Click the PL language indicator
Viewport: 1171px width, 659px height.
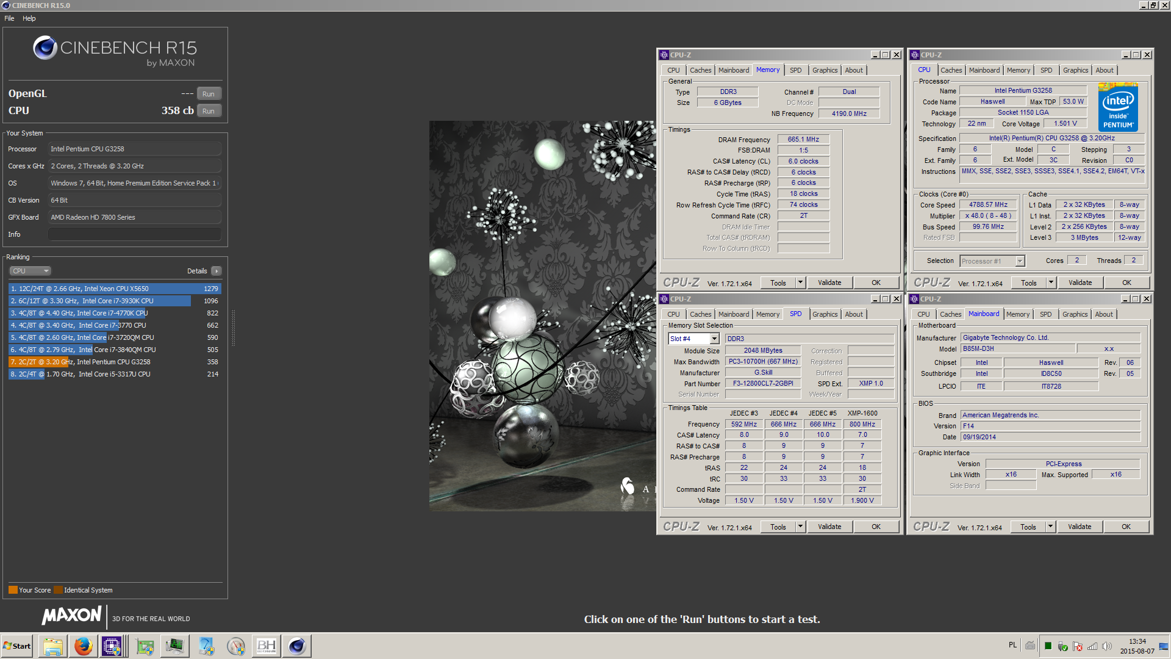[1012, 645]
